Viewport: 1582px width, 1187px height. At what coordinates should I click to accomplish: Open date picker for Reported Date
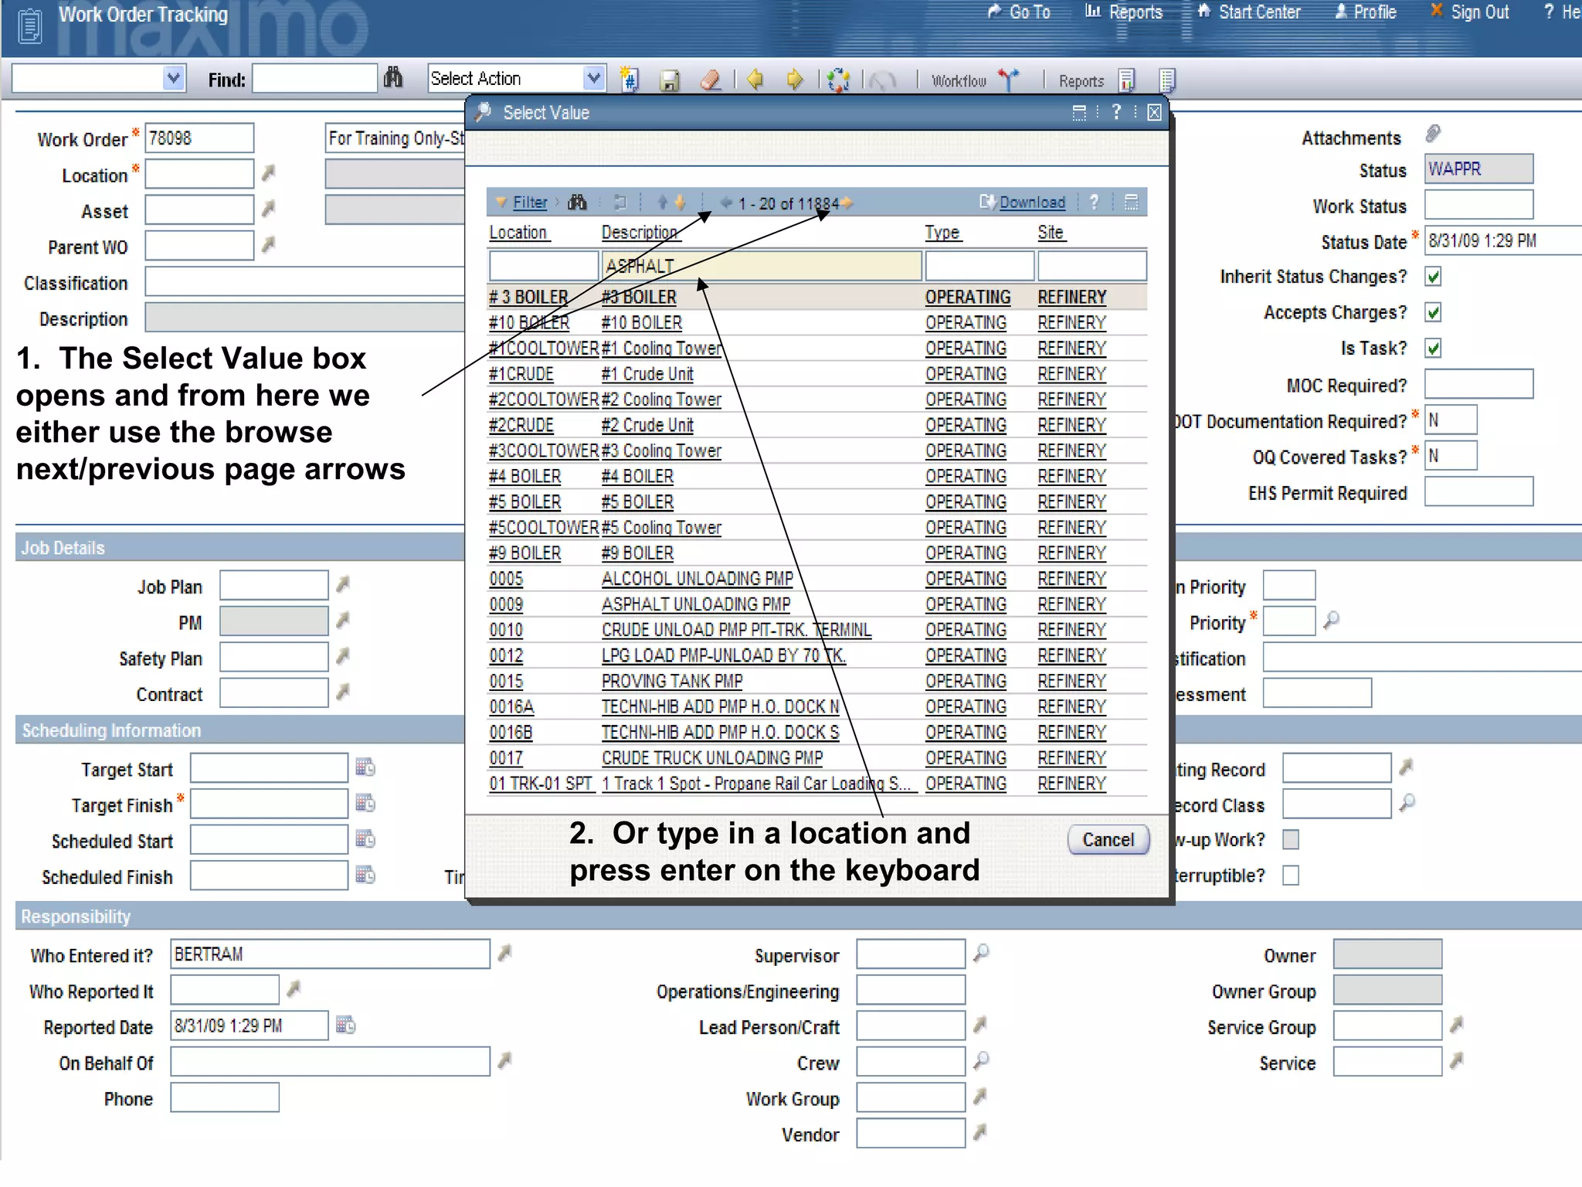click(345, 1025)
